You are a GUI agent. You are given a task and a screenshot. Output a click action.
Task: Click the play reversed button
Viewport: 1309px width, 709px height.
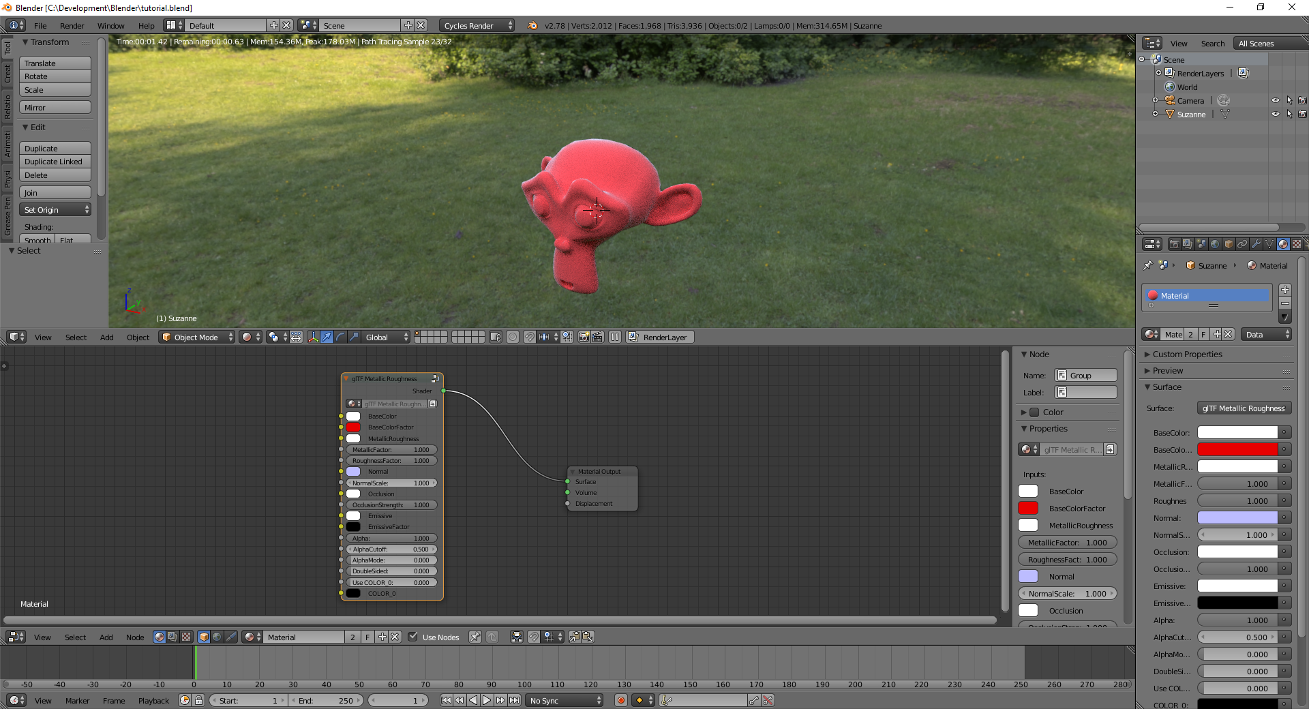pyautogui.click(x=473, y=700)
